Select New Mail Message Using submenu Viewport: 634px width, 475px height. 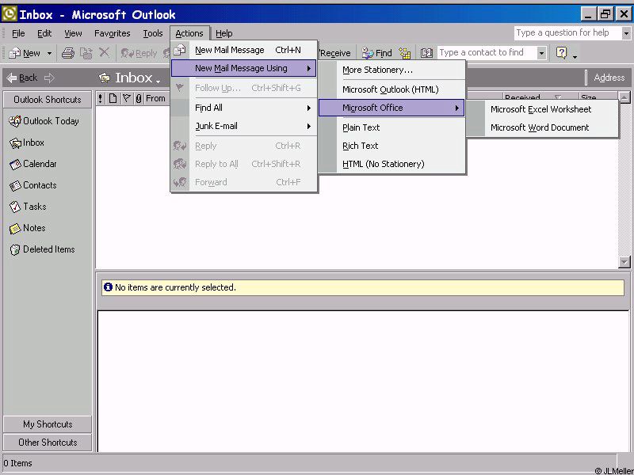[244, 68]
